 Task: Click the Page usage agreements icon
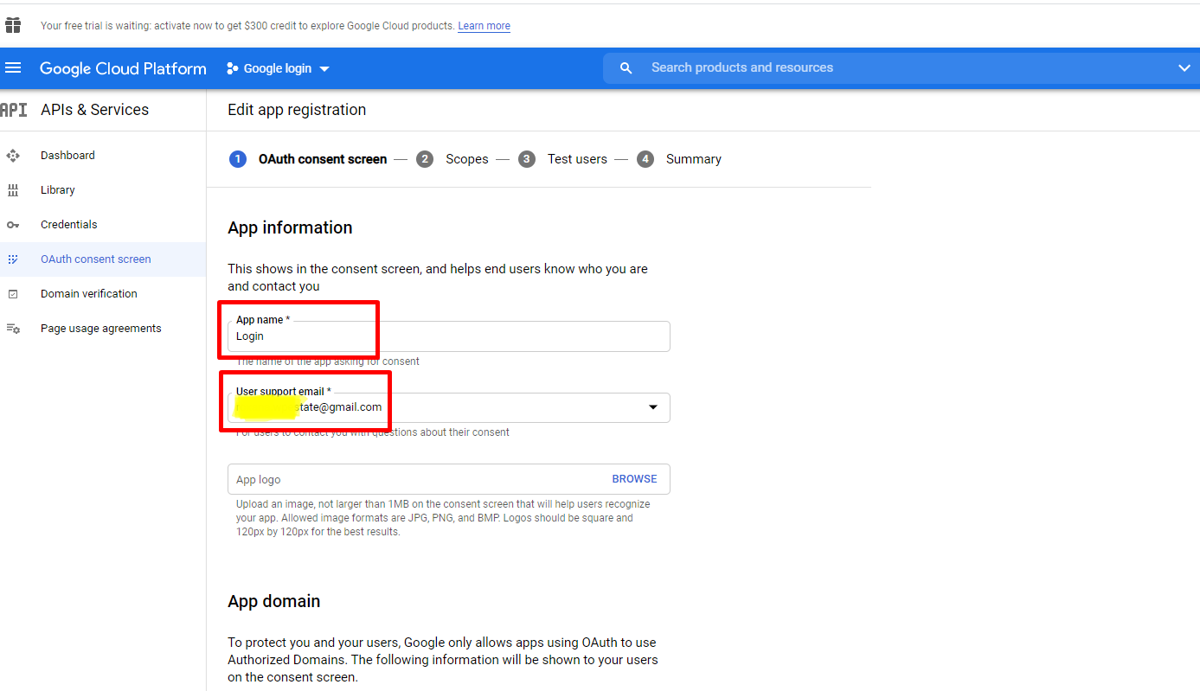(x=13, y=329)
